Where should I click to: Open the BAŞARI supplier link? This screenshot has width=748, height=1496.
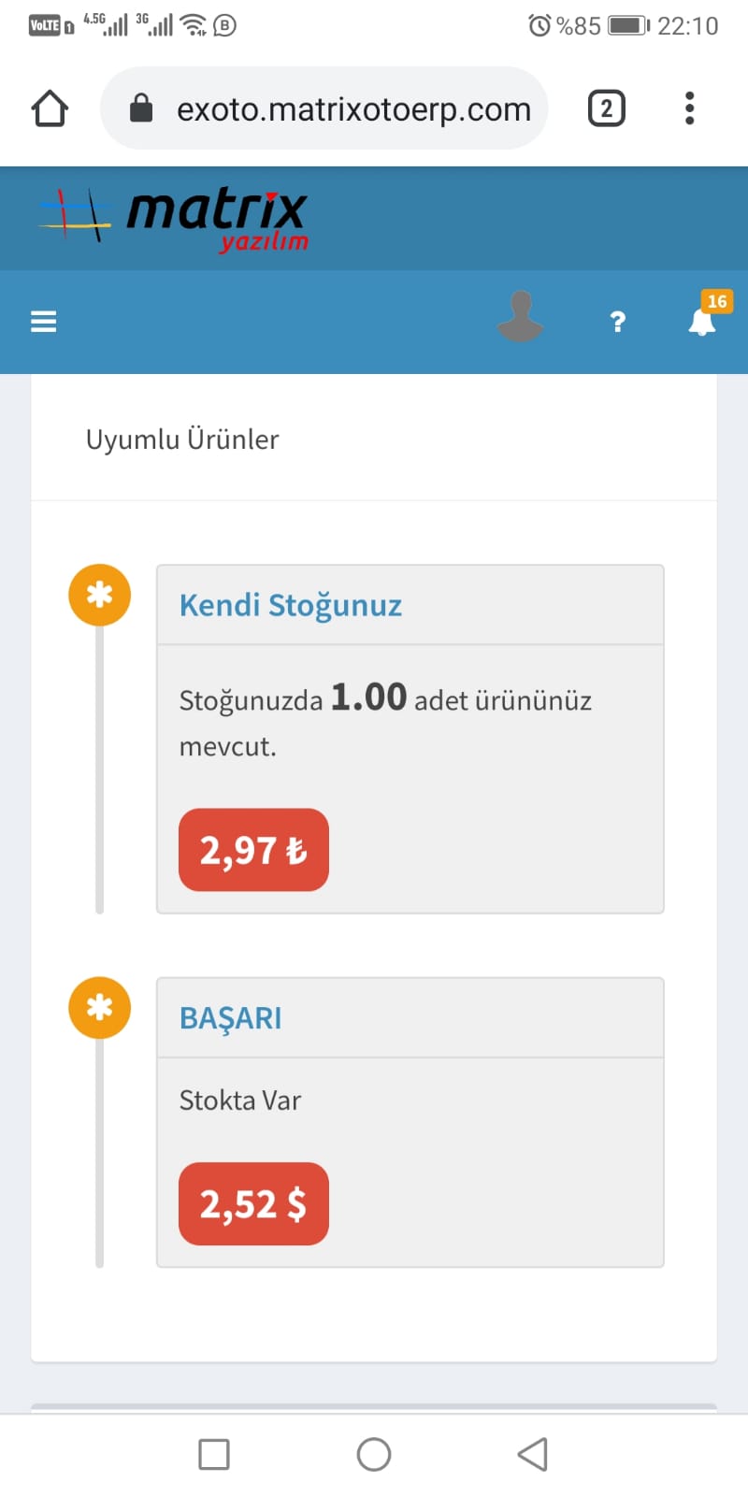[230, 1018]
